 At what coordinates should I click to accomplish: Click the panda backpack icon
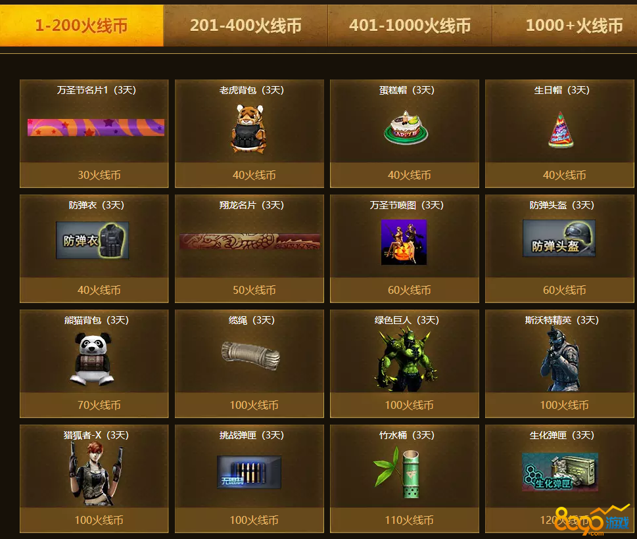tap(92, 359)
